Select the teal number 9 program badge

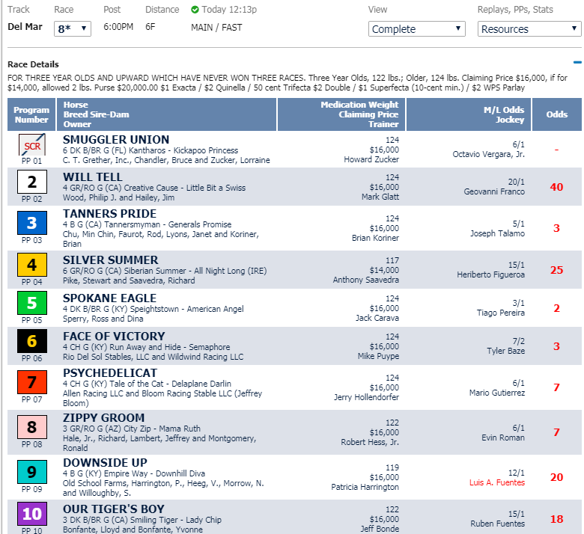click(31, 472)
